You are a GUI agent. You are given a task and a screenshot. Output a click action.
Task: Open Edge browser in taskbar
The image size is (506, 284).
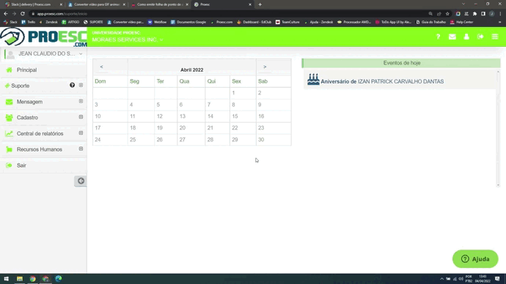pos(59,279)
